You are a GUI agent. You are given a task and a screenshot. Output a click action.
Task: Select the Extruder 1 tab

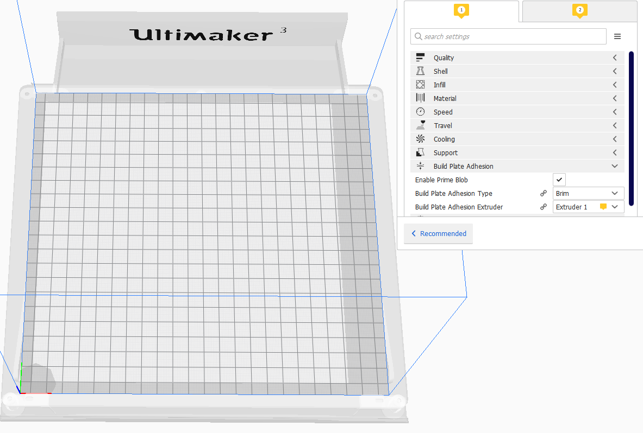pos(461,11)
